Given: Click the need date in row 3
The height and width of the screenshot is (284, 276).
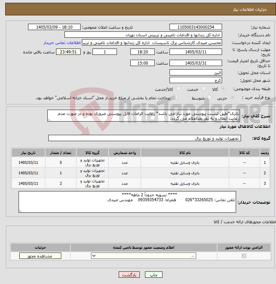Looking at the screenshot, I should coord(28,183).
